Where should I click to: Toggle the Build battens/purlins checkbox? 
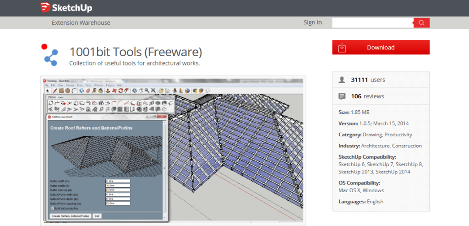point(52,208)
